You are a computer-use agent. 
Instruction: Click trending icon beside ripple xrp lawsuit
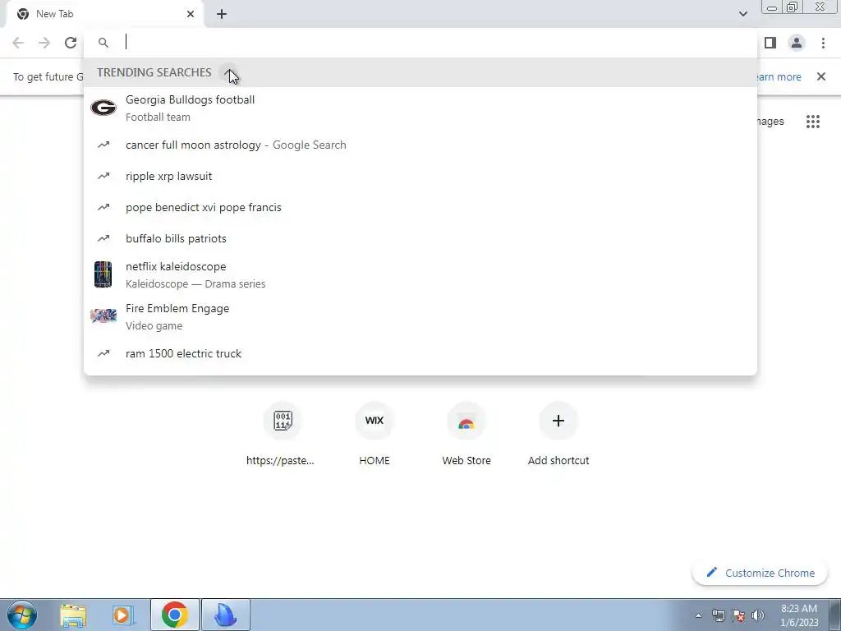point(103,176)
